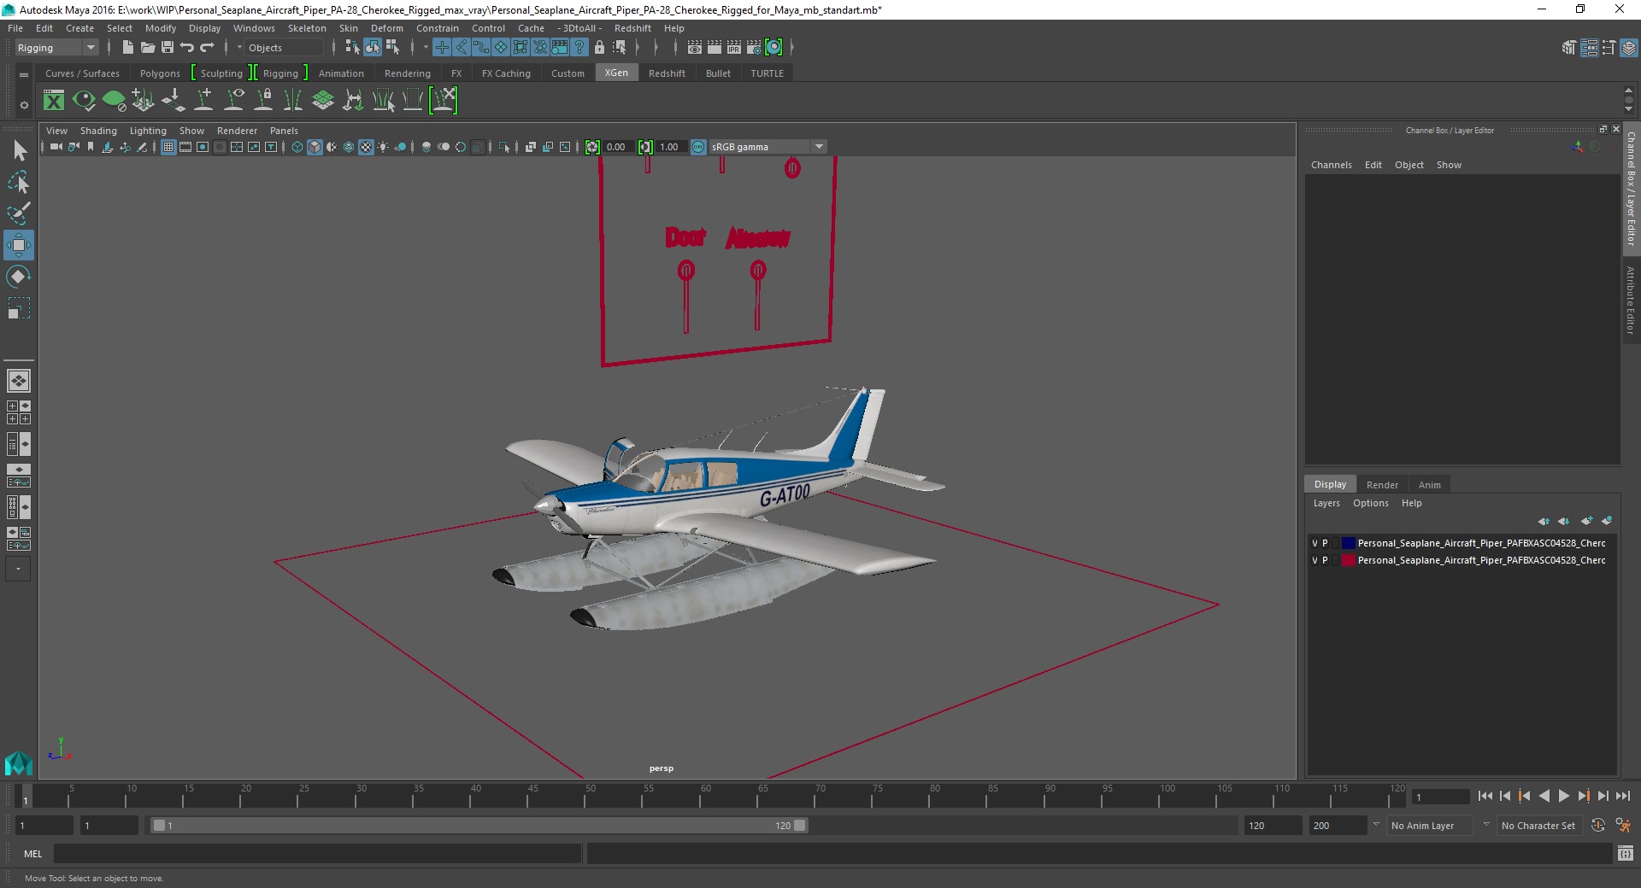Open the Channels menu in Channel Box

[1331, 165]
